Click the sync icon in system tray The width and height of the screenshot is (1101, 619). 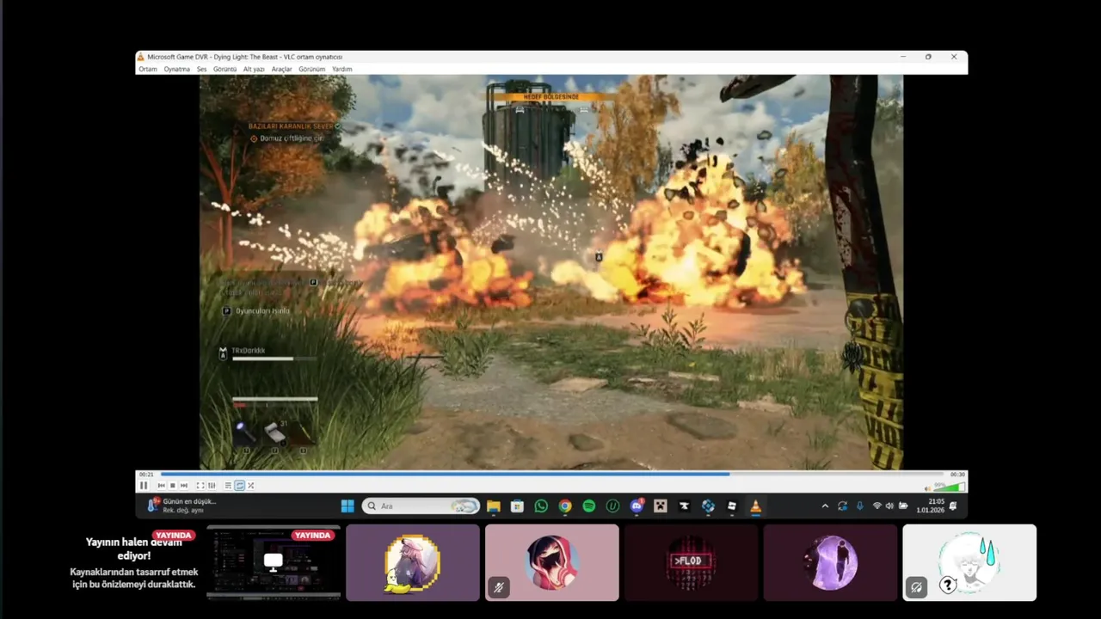[x=842, y=506]
